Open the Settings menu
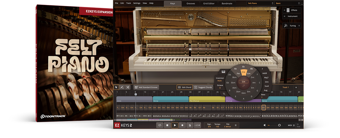This screenshot has width=340, height=138. click(136, 3)
